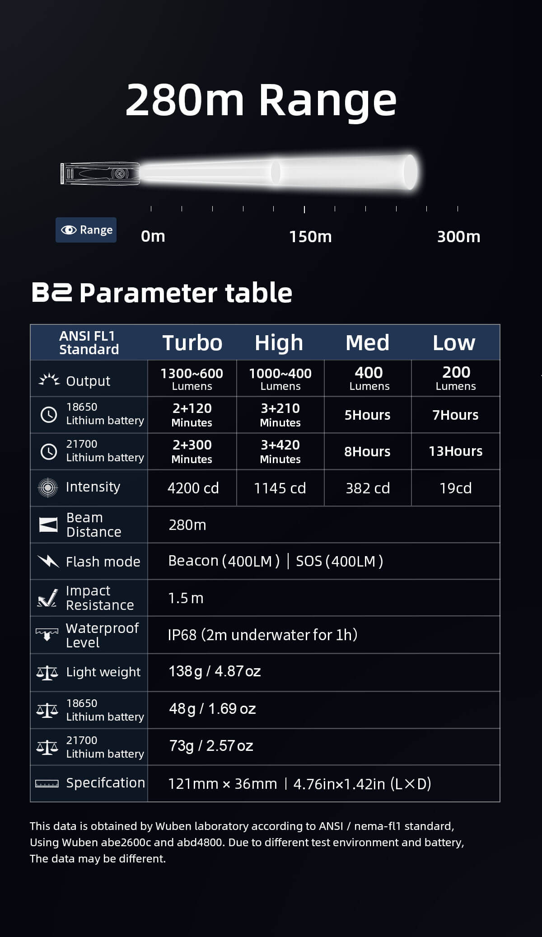The width and height of the screenshot is (542, 937).
Task: Click the Flash mode lightning icon
Action: [x=48, y=561]
